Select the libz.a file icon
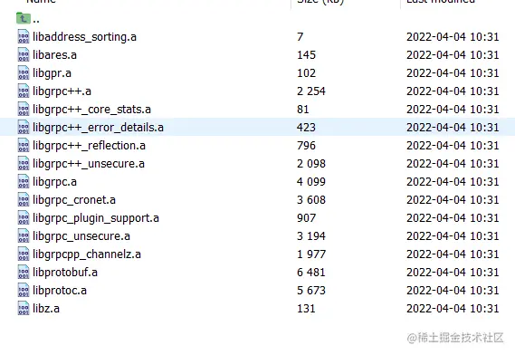The image size is (515, 355). tap(24, 308)
